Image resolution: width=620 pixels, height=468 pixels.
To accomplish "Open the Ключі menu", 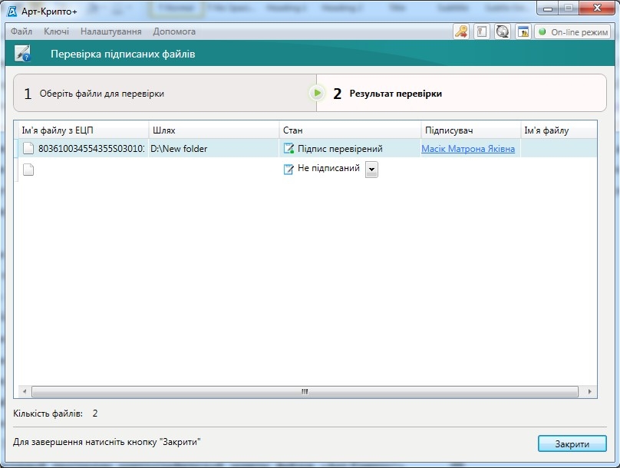I will coord(57,31).
